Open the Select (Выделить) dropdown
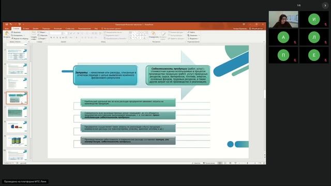This screenshot has width=331, height=186. point(193,39)
